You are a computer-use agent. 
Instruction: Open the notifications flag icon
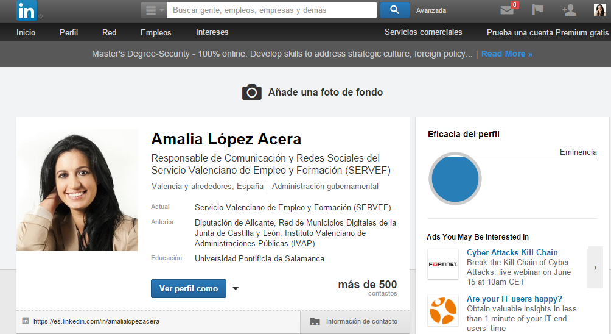[x=537, y=10]
